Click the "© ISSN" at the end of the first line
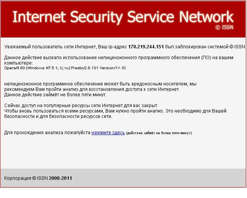The height and width of the screenshot is (198, 247). coord(237,47)
